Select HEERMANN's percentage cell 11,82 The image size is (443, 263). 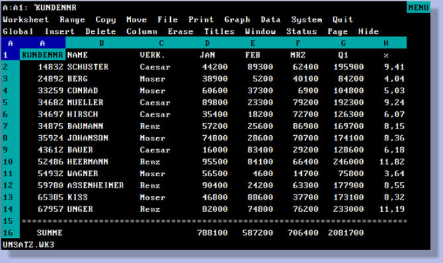[x=392, y=162]
